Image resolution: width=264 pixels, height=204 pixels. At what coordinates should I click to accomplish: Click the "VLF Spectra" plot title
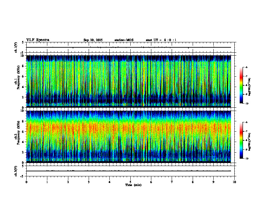point(38,40)
